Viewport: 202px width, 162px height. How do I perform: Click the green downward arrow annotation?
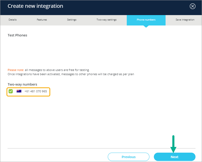(x=173, y=144)
